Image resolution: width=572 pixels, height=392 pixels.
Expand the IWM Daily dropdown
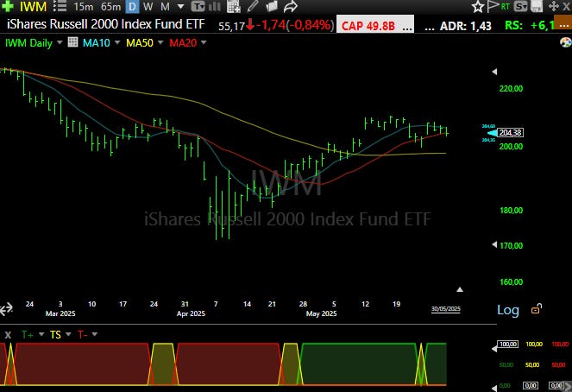click(x=60, y=42)
